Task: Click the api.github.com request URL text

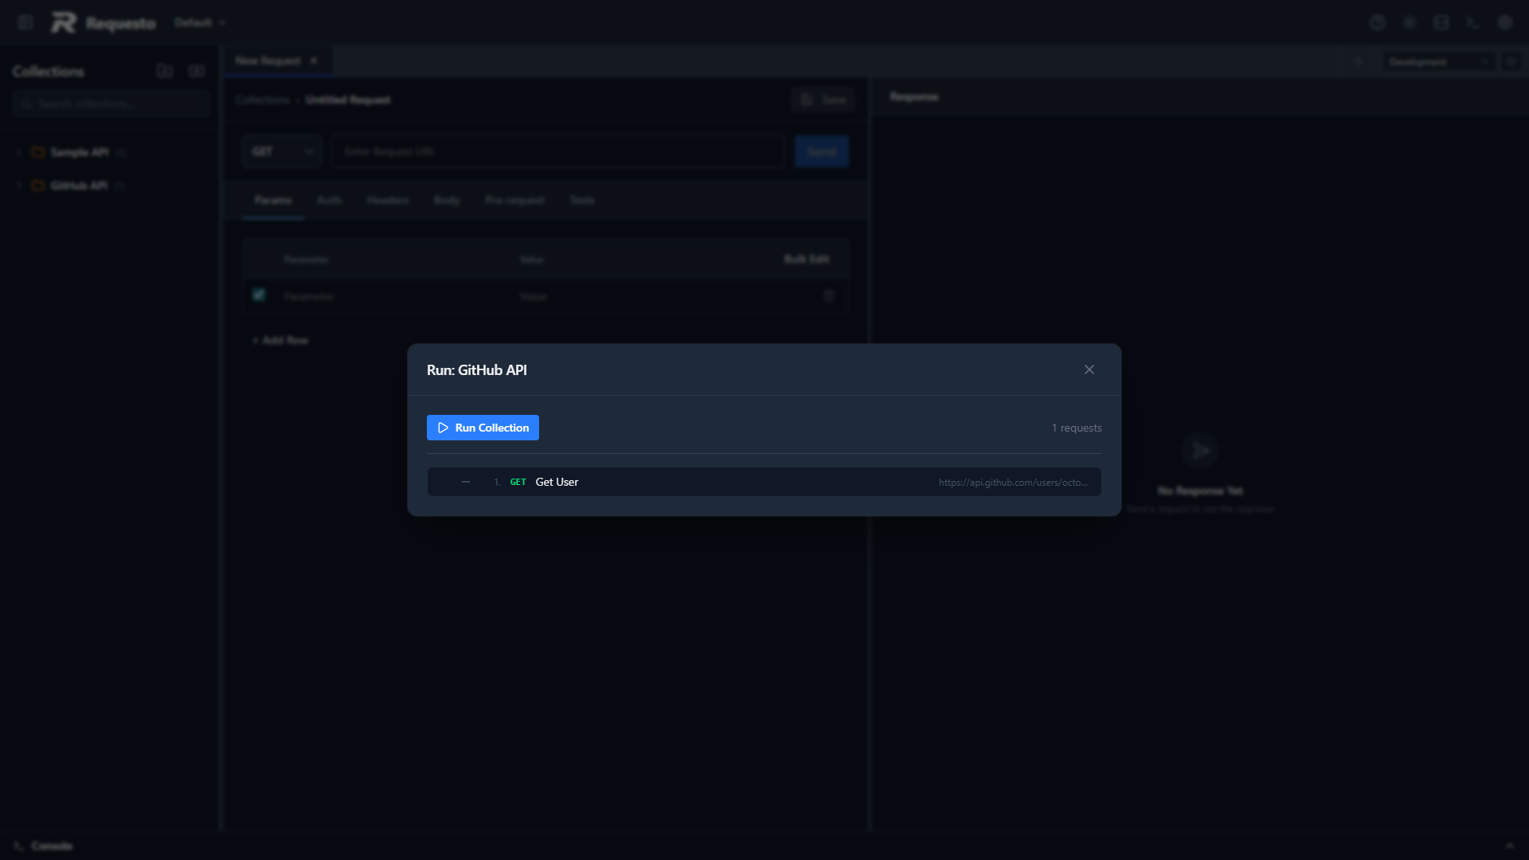Action: click(x=1013, y=483)
